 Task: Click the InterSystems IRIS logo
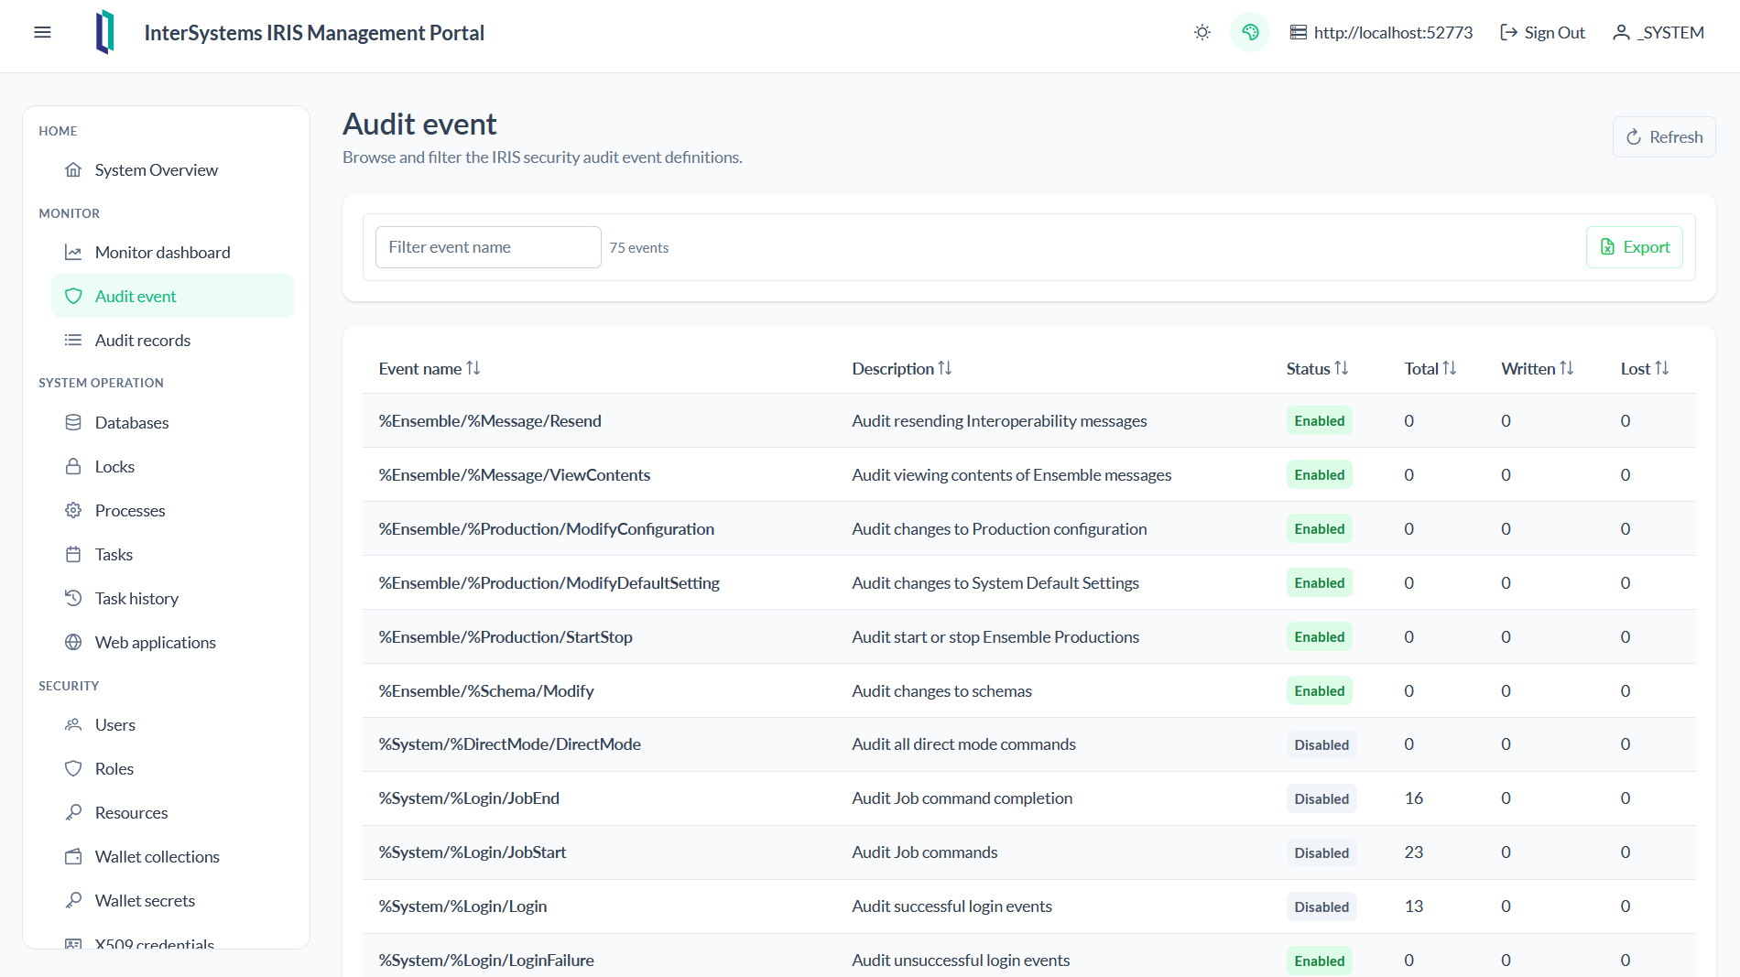click(105, 33)
